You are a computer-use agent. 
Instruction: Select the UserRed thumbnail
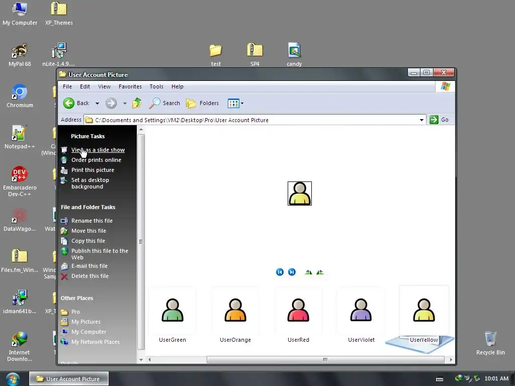click(x=298, y=311)
